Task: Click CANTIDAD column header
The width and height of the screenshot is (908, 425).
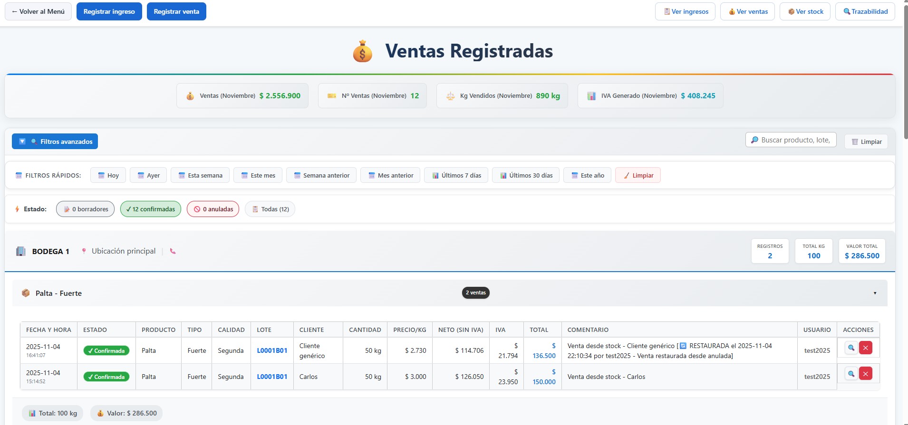Action: (365, 330)
